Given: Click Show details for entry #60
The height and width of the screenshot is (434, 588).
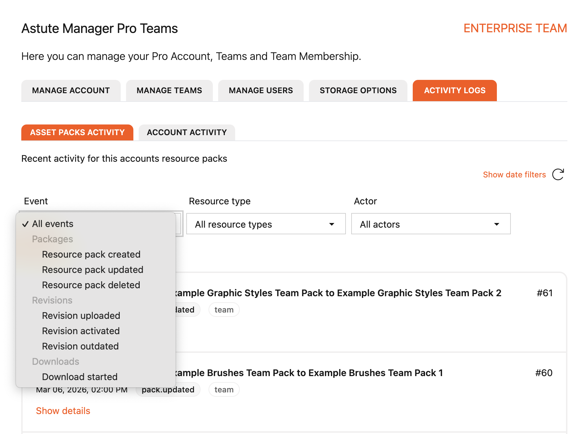Looking at the screenshot, I should coord(63,411).
